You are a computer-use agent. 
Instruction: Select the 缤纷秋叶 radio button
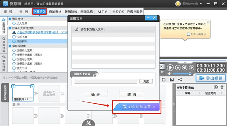14,41
